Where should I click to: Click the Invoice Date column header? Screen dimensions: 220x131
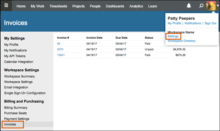[95, 38]
